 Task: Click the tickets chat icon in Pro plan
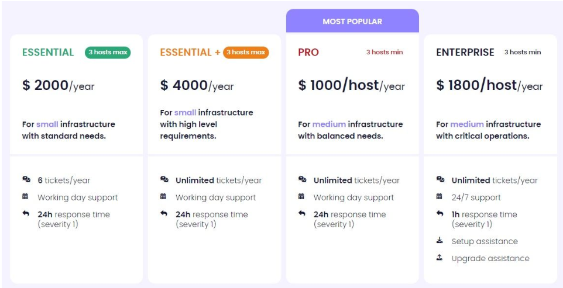[302, 180]
